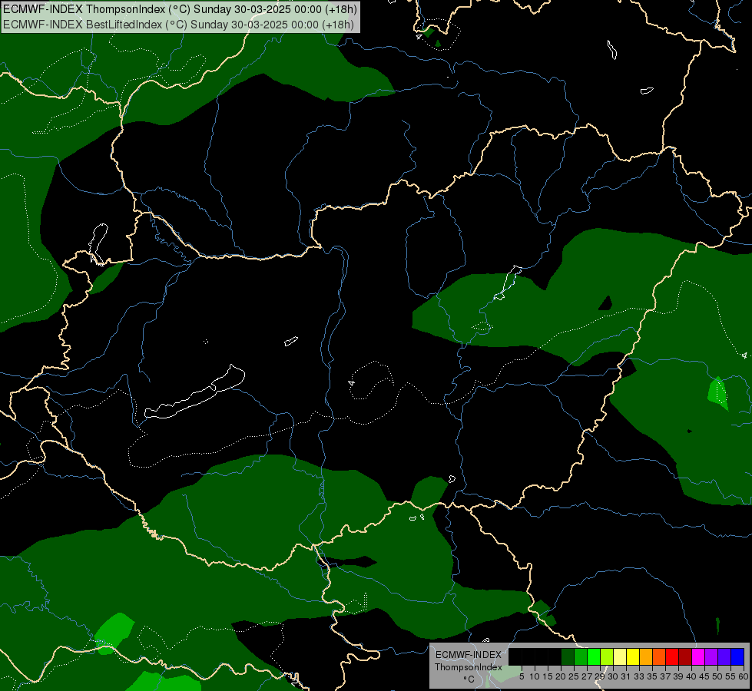The width and height of the screenshot is (752, 691).
Task: Click the legend scale value 31
Action: (x=626, y=676)
